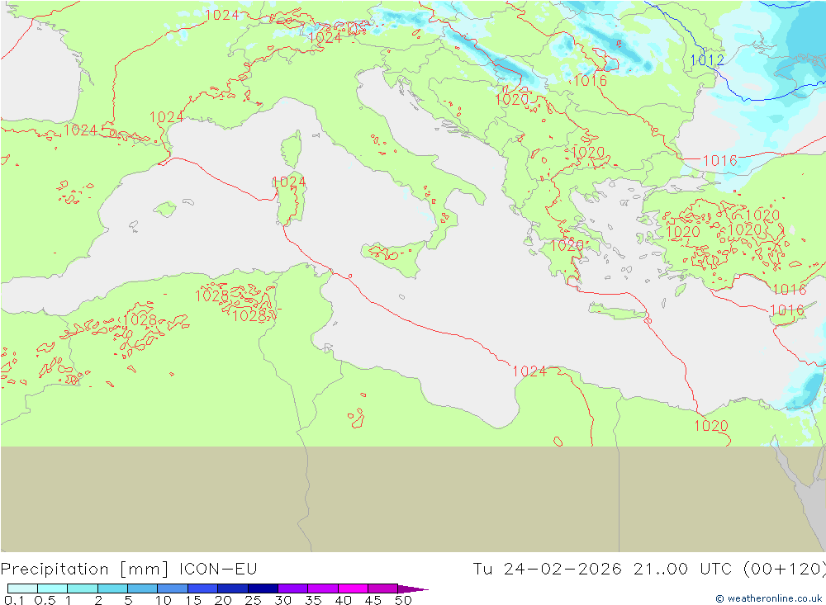Select the 15–20 mm legend swatch

203,588
